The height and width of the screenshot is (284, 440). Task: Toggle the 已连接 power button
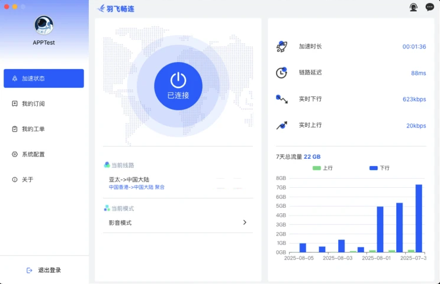[178, 86]
